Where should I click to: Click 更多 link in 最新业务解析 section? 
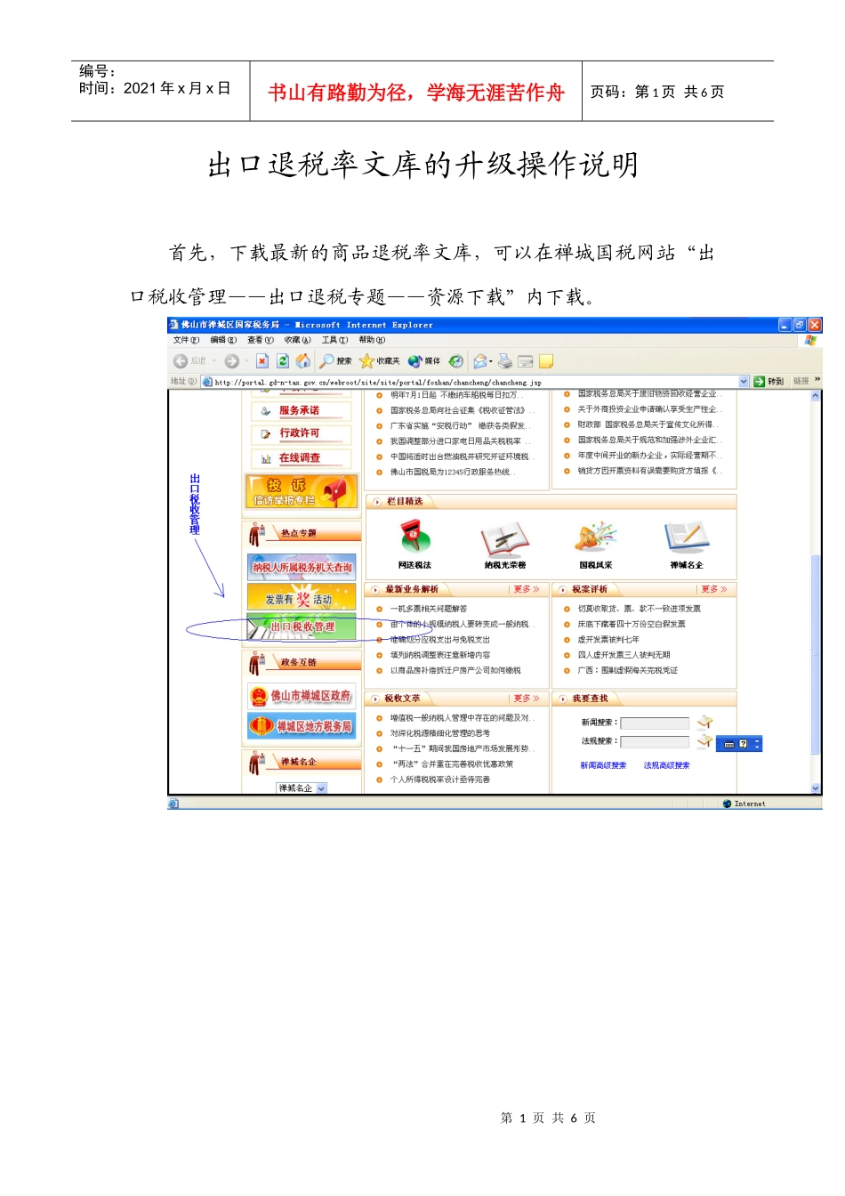click(527, 589)
